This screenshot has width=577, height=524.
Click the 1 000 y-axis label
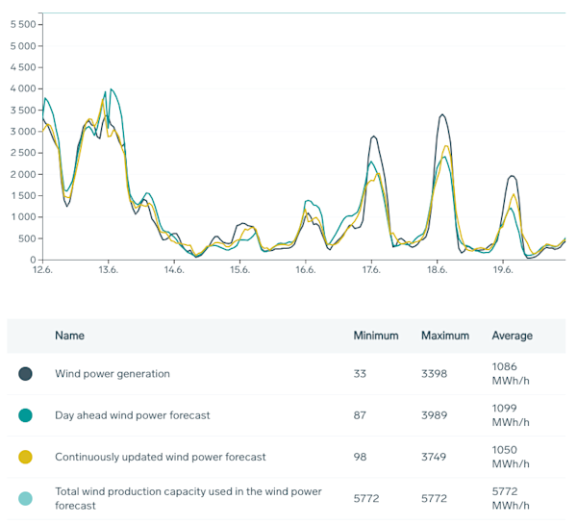[23, 217]
